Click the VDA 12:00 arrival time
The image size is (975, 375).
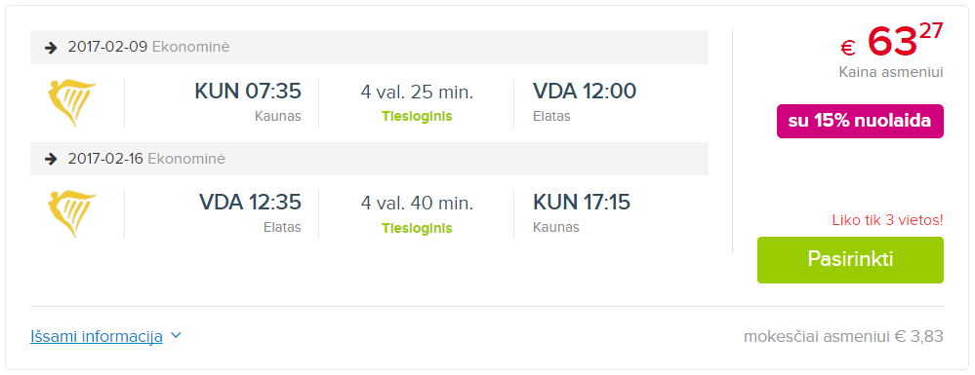585,92
